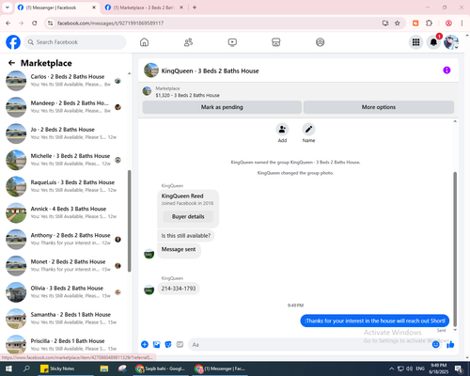This screenshot has height=376, width=470.
Task: Choose a sticker from the sticker icon
Action: coord(168,344)
